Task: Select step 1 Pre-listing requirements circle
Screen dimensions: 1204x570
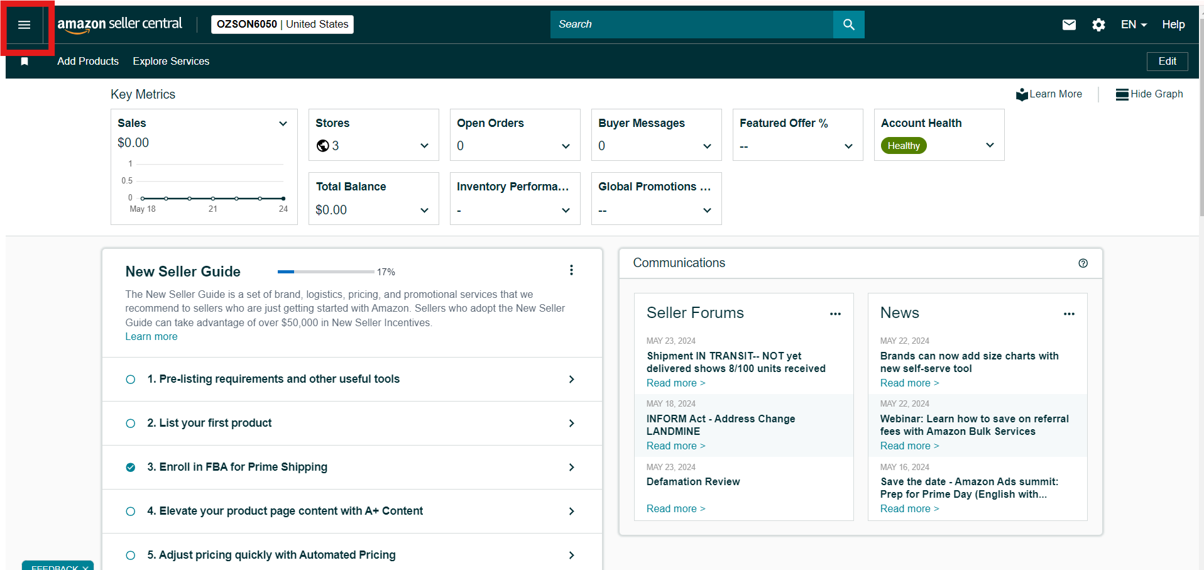Action: coord(130,380)
